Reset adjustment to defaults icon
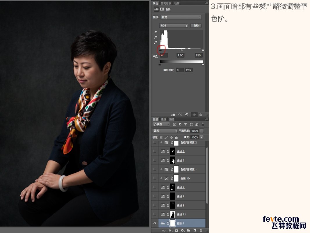Viewport: 310px width, 233px height. click(x=187, y=115)
